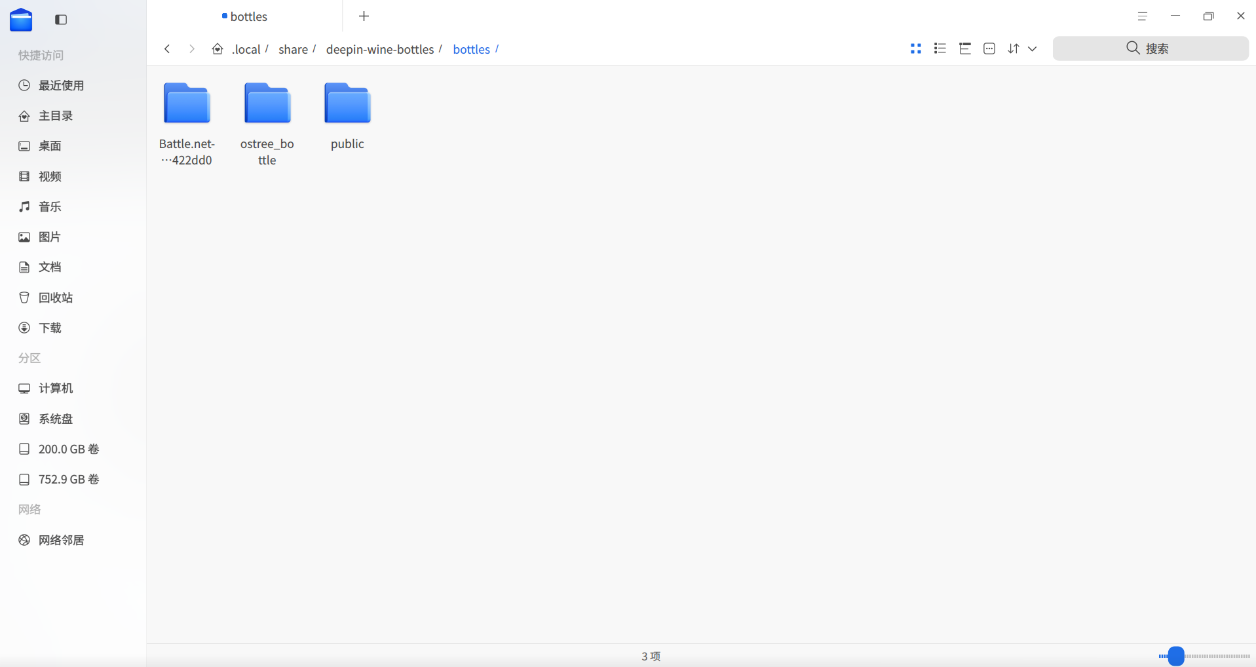Click the sort order arrows icon
The width and height of the screenshot is (1256, 667).
click(x=1014, y=48)
